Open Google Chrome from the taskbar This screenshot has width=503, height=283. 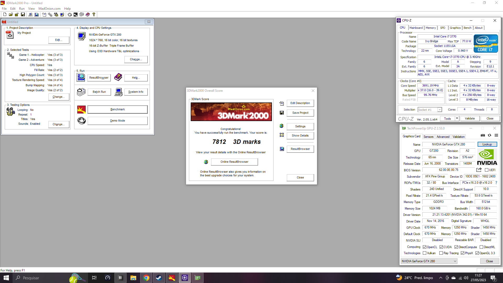pyautogui.click(x=146, y=278)
